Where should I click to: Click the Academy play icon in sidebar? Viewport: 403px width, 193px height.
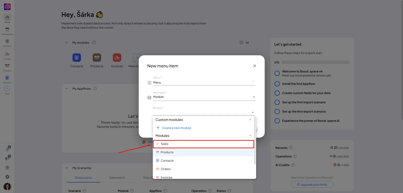coord(7,41)
